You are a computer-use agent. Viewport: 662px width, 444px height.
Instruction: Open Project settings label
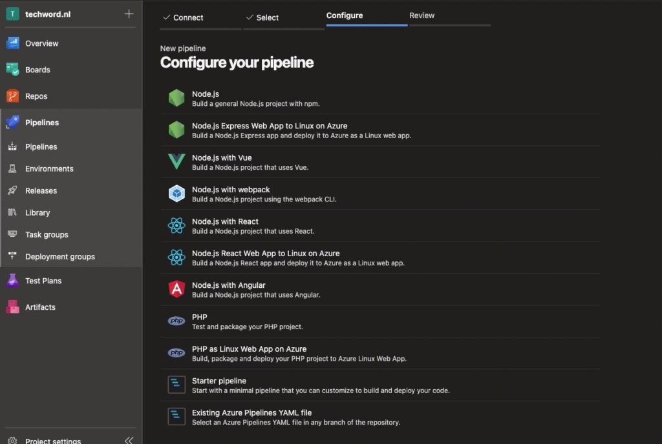tap(53, 441)
